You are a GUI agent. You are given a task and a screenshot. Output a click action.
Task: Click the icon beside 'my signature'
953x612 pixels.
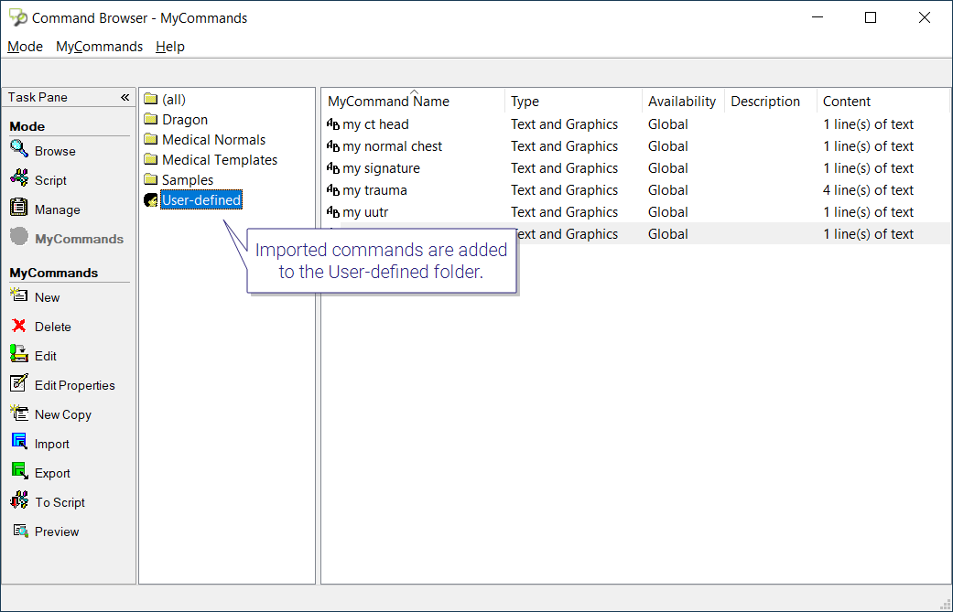333,168
